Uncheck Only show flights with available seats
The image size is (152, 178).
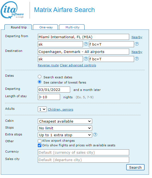tap(40, 146)
